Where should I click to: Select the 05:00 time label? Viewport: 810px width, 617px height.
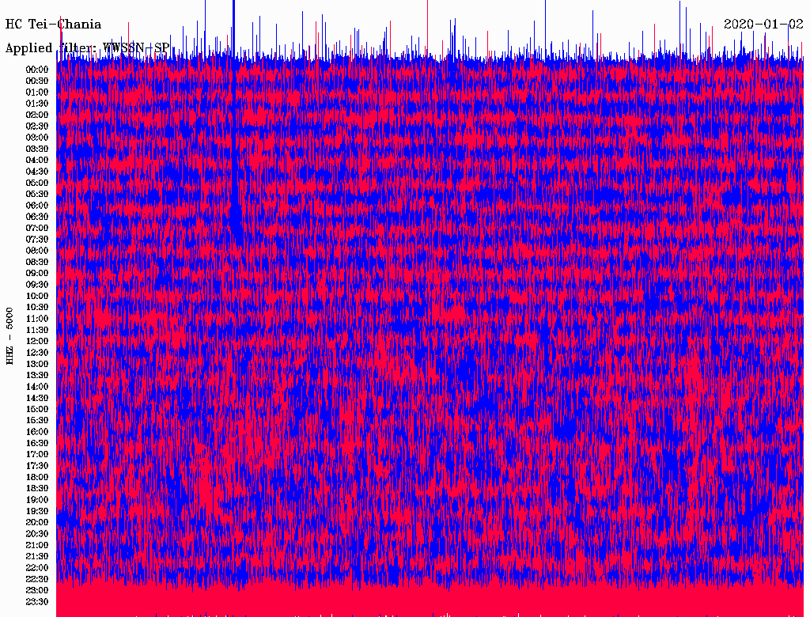(x=37, y=183)
